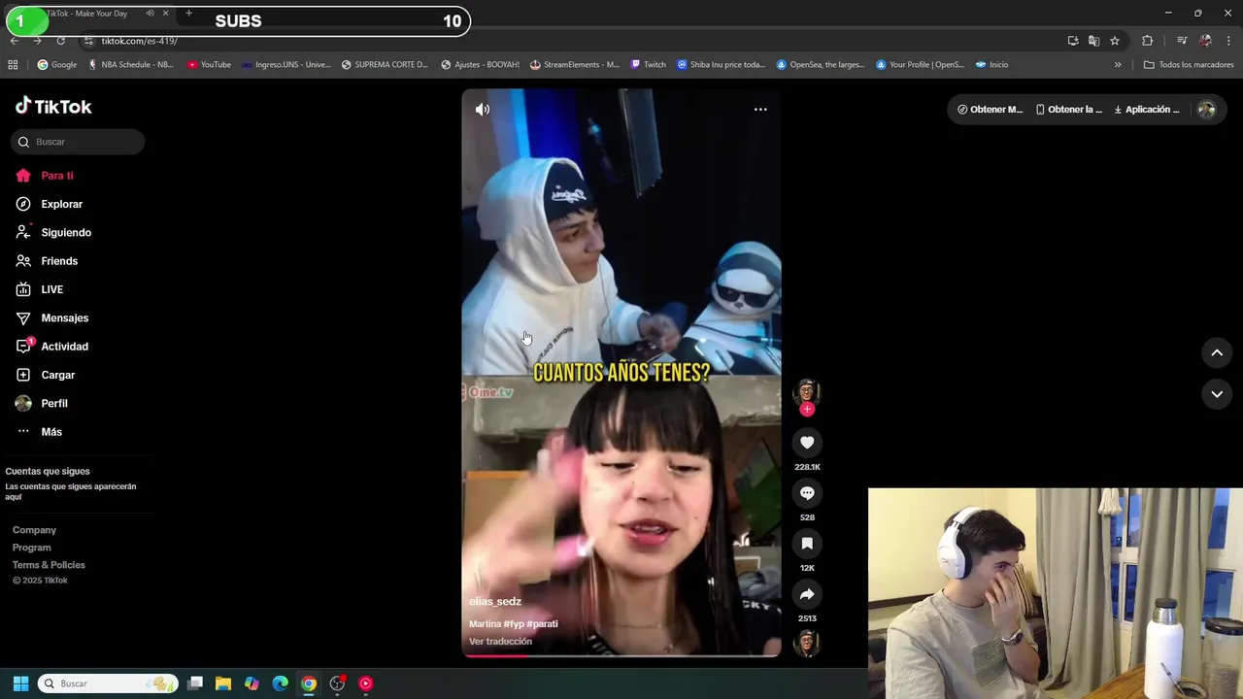Click the TikTok logo in the sidebar
Screen dimensions: 1243x699
(53, 106)
